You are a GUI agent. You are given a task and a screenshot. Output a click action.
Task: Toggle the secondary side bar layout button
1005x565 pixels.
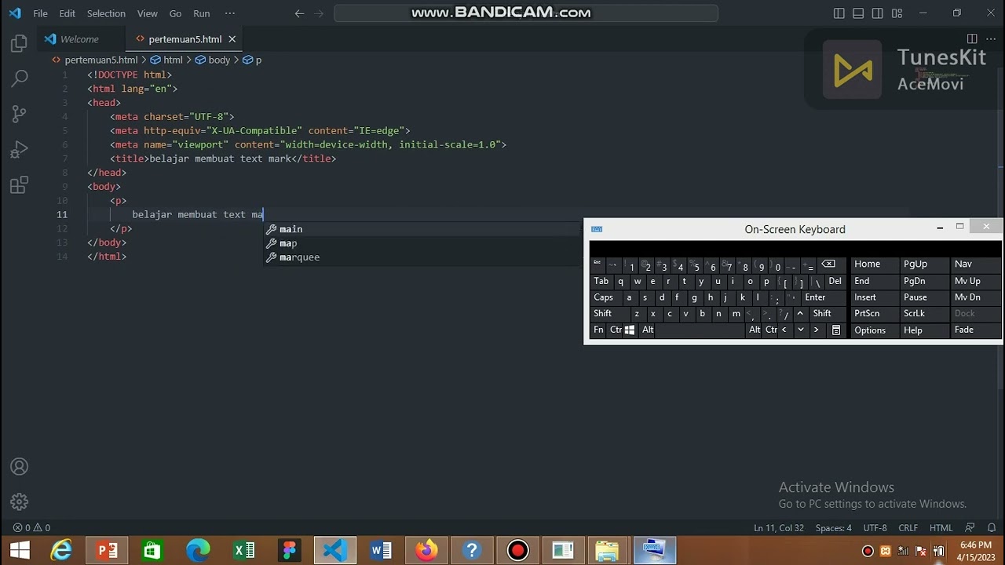tap(877, 13)
